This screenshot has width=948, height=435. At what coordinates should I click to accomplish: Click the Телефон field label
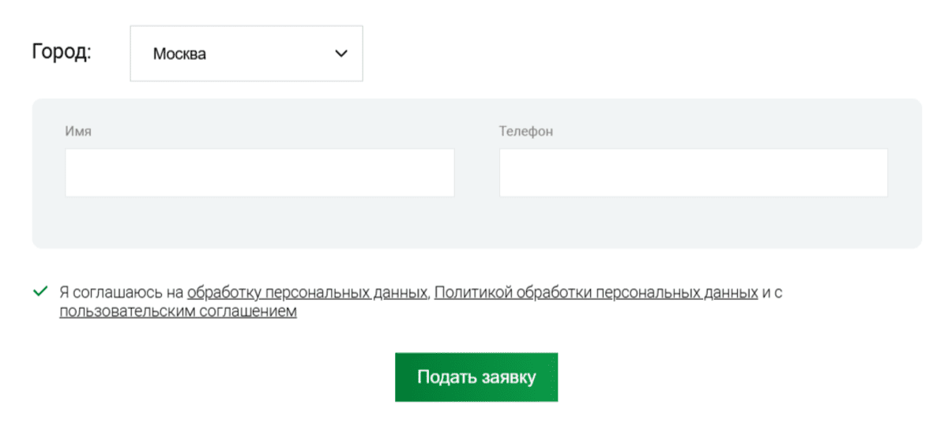525,131
